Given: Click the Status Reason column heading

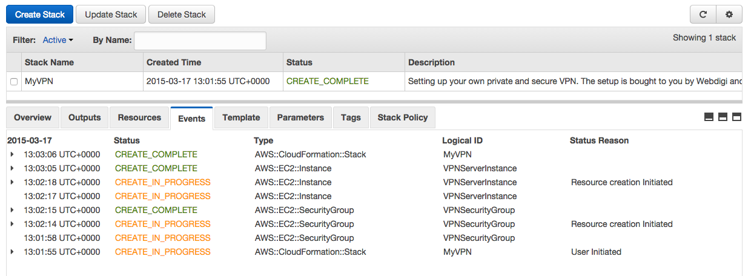Looking at the screenshot, I should [x=599, y=140].
